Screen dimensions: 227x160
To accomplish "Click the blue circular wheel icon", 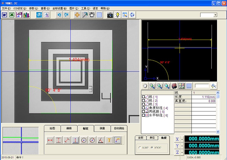I will tap(132, 15).
